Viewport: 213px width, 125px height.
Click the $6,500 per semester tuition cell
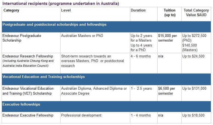pos(166,91)
